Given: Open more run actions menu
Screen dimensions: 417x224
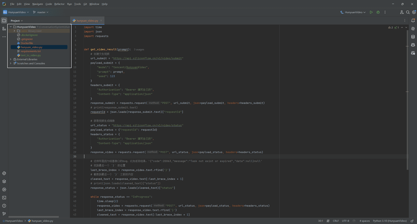Looking at the screenshot, I should pyautogui.click(x=385, y=12).
